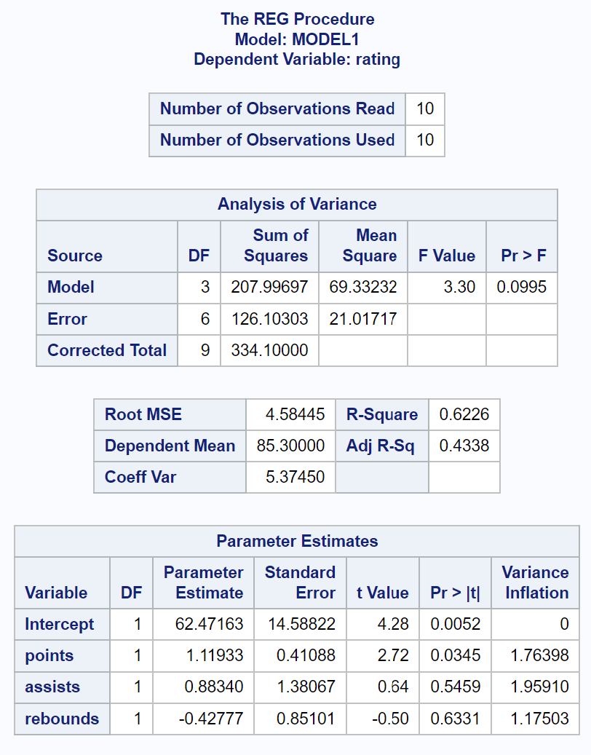
Task: Click the 'Analysis of Variance' table title
Action: pos(297,204)
